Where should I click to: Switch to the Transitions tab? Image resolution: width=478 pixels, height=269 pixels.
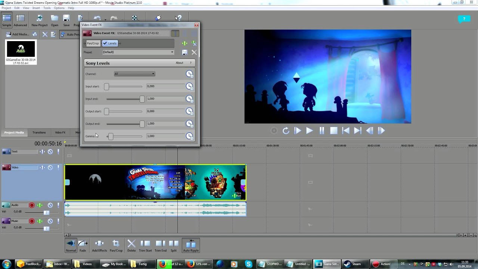click(x=39, y=132)
